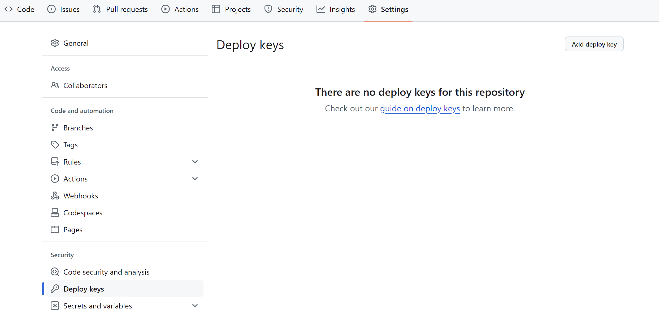Expand the Rules section chevron
Screen dimensions: 659x318
click(x=195, y=162)
